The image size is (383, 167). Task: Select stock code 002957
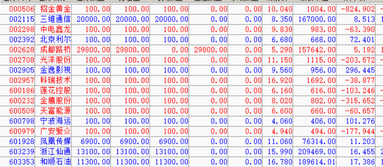coord(22,81)
